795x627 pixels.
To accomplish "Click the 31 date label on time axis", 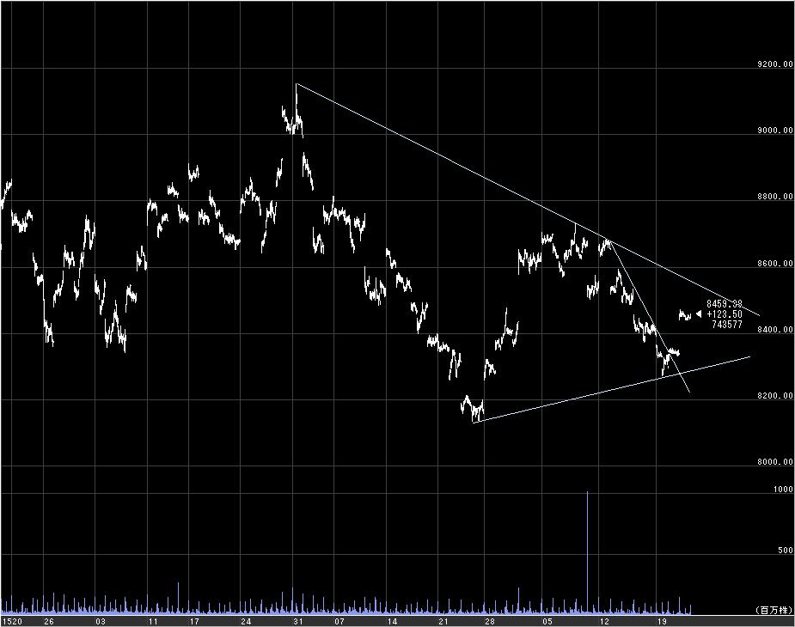I will pos(297,622).
